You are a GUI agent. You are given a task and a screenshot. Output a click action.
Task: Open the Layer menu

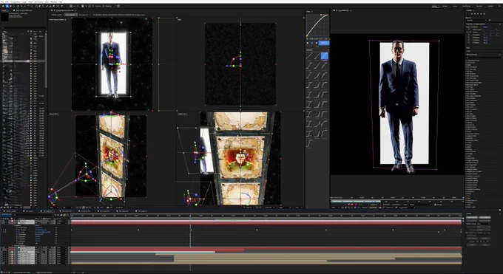pyautogui.click(x=24, y=1)
